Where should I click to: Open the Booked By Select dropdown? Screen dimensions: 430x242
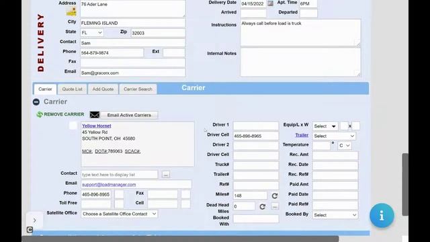(x=335, y=215)
